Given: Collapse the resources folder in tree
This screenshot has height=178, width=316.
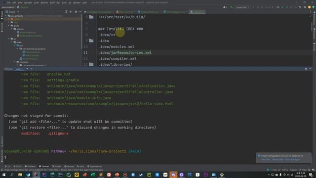Looking at the screenshot, I should click(14, 62).
